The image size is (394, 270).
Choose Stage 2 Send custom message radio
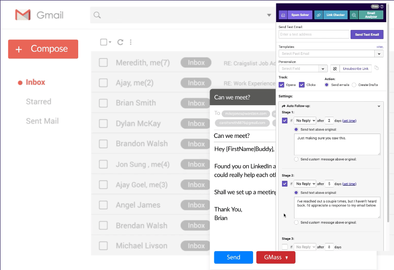coord(296,223)
